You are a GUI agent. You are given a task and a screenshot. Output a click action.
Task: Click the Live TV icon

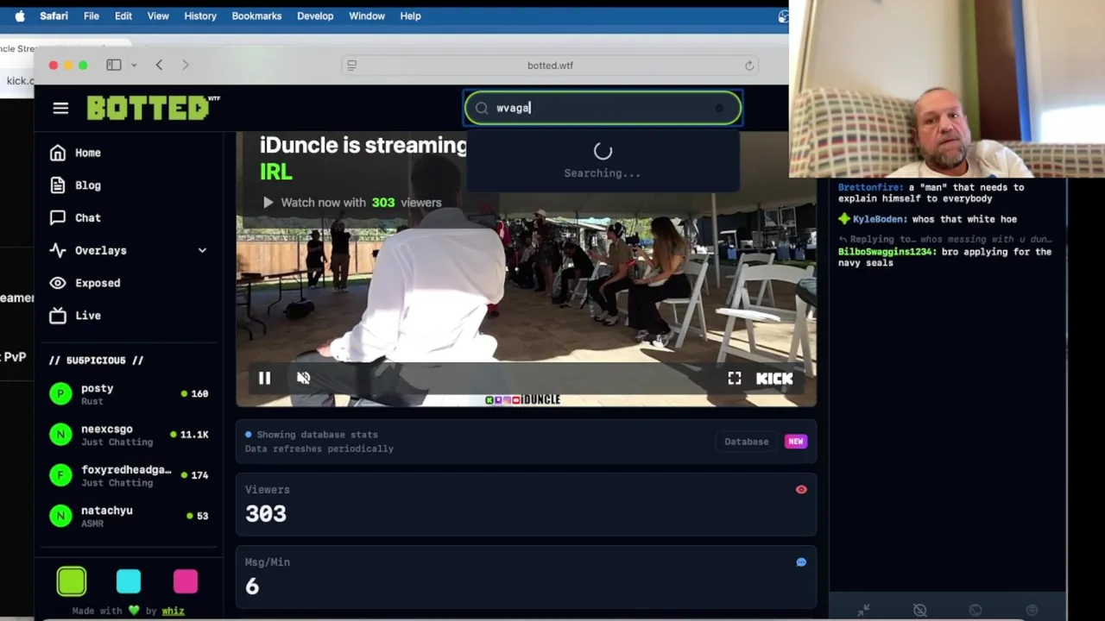pyautogui.click(x=58, y=316)
